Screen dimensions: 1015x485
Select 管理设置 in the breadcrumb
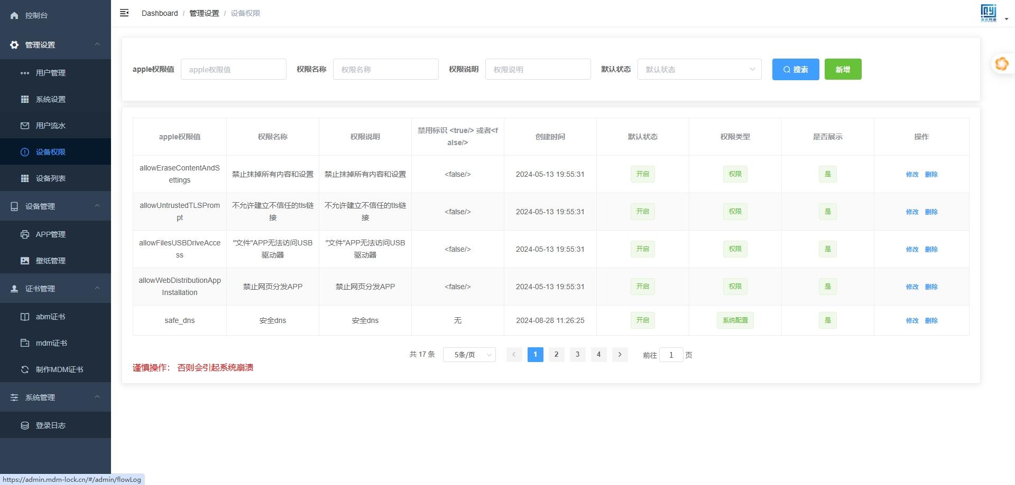point(204,13)
